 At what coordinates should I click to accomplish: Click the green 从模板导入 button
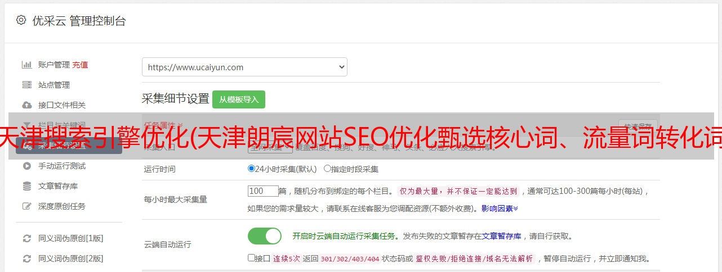(x=239, y=99)
